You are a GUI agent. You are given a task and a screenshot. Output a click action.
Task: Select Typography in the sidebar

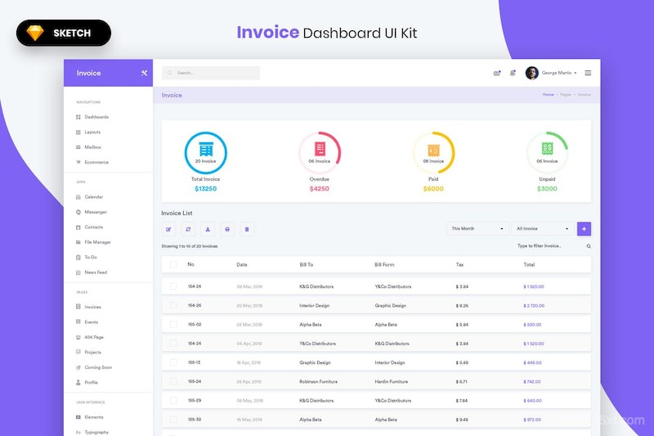[x=96, y=432]
